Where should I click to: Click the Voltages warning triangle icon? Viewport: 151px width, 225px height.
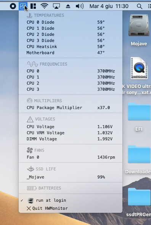[x=30, y=119]
